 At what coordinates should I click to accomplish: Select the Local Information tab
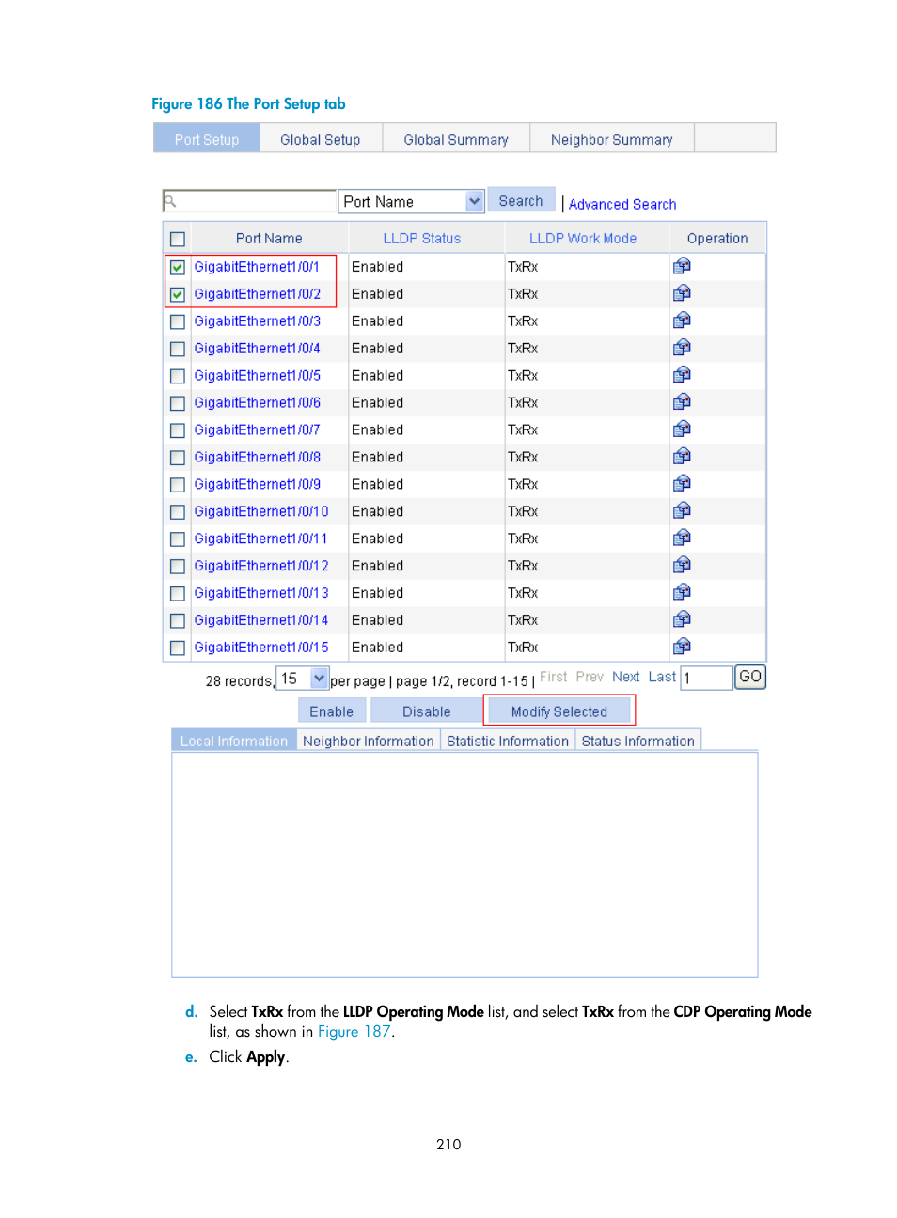click(x=234, y=741)
